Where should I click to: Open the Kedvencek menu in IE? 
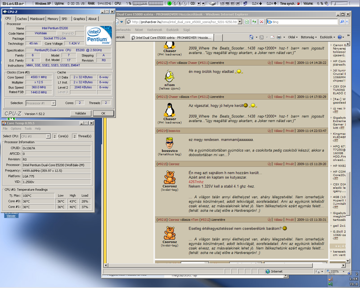tap(155, 30)
